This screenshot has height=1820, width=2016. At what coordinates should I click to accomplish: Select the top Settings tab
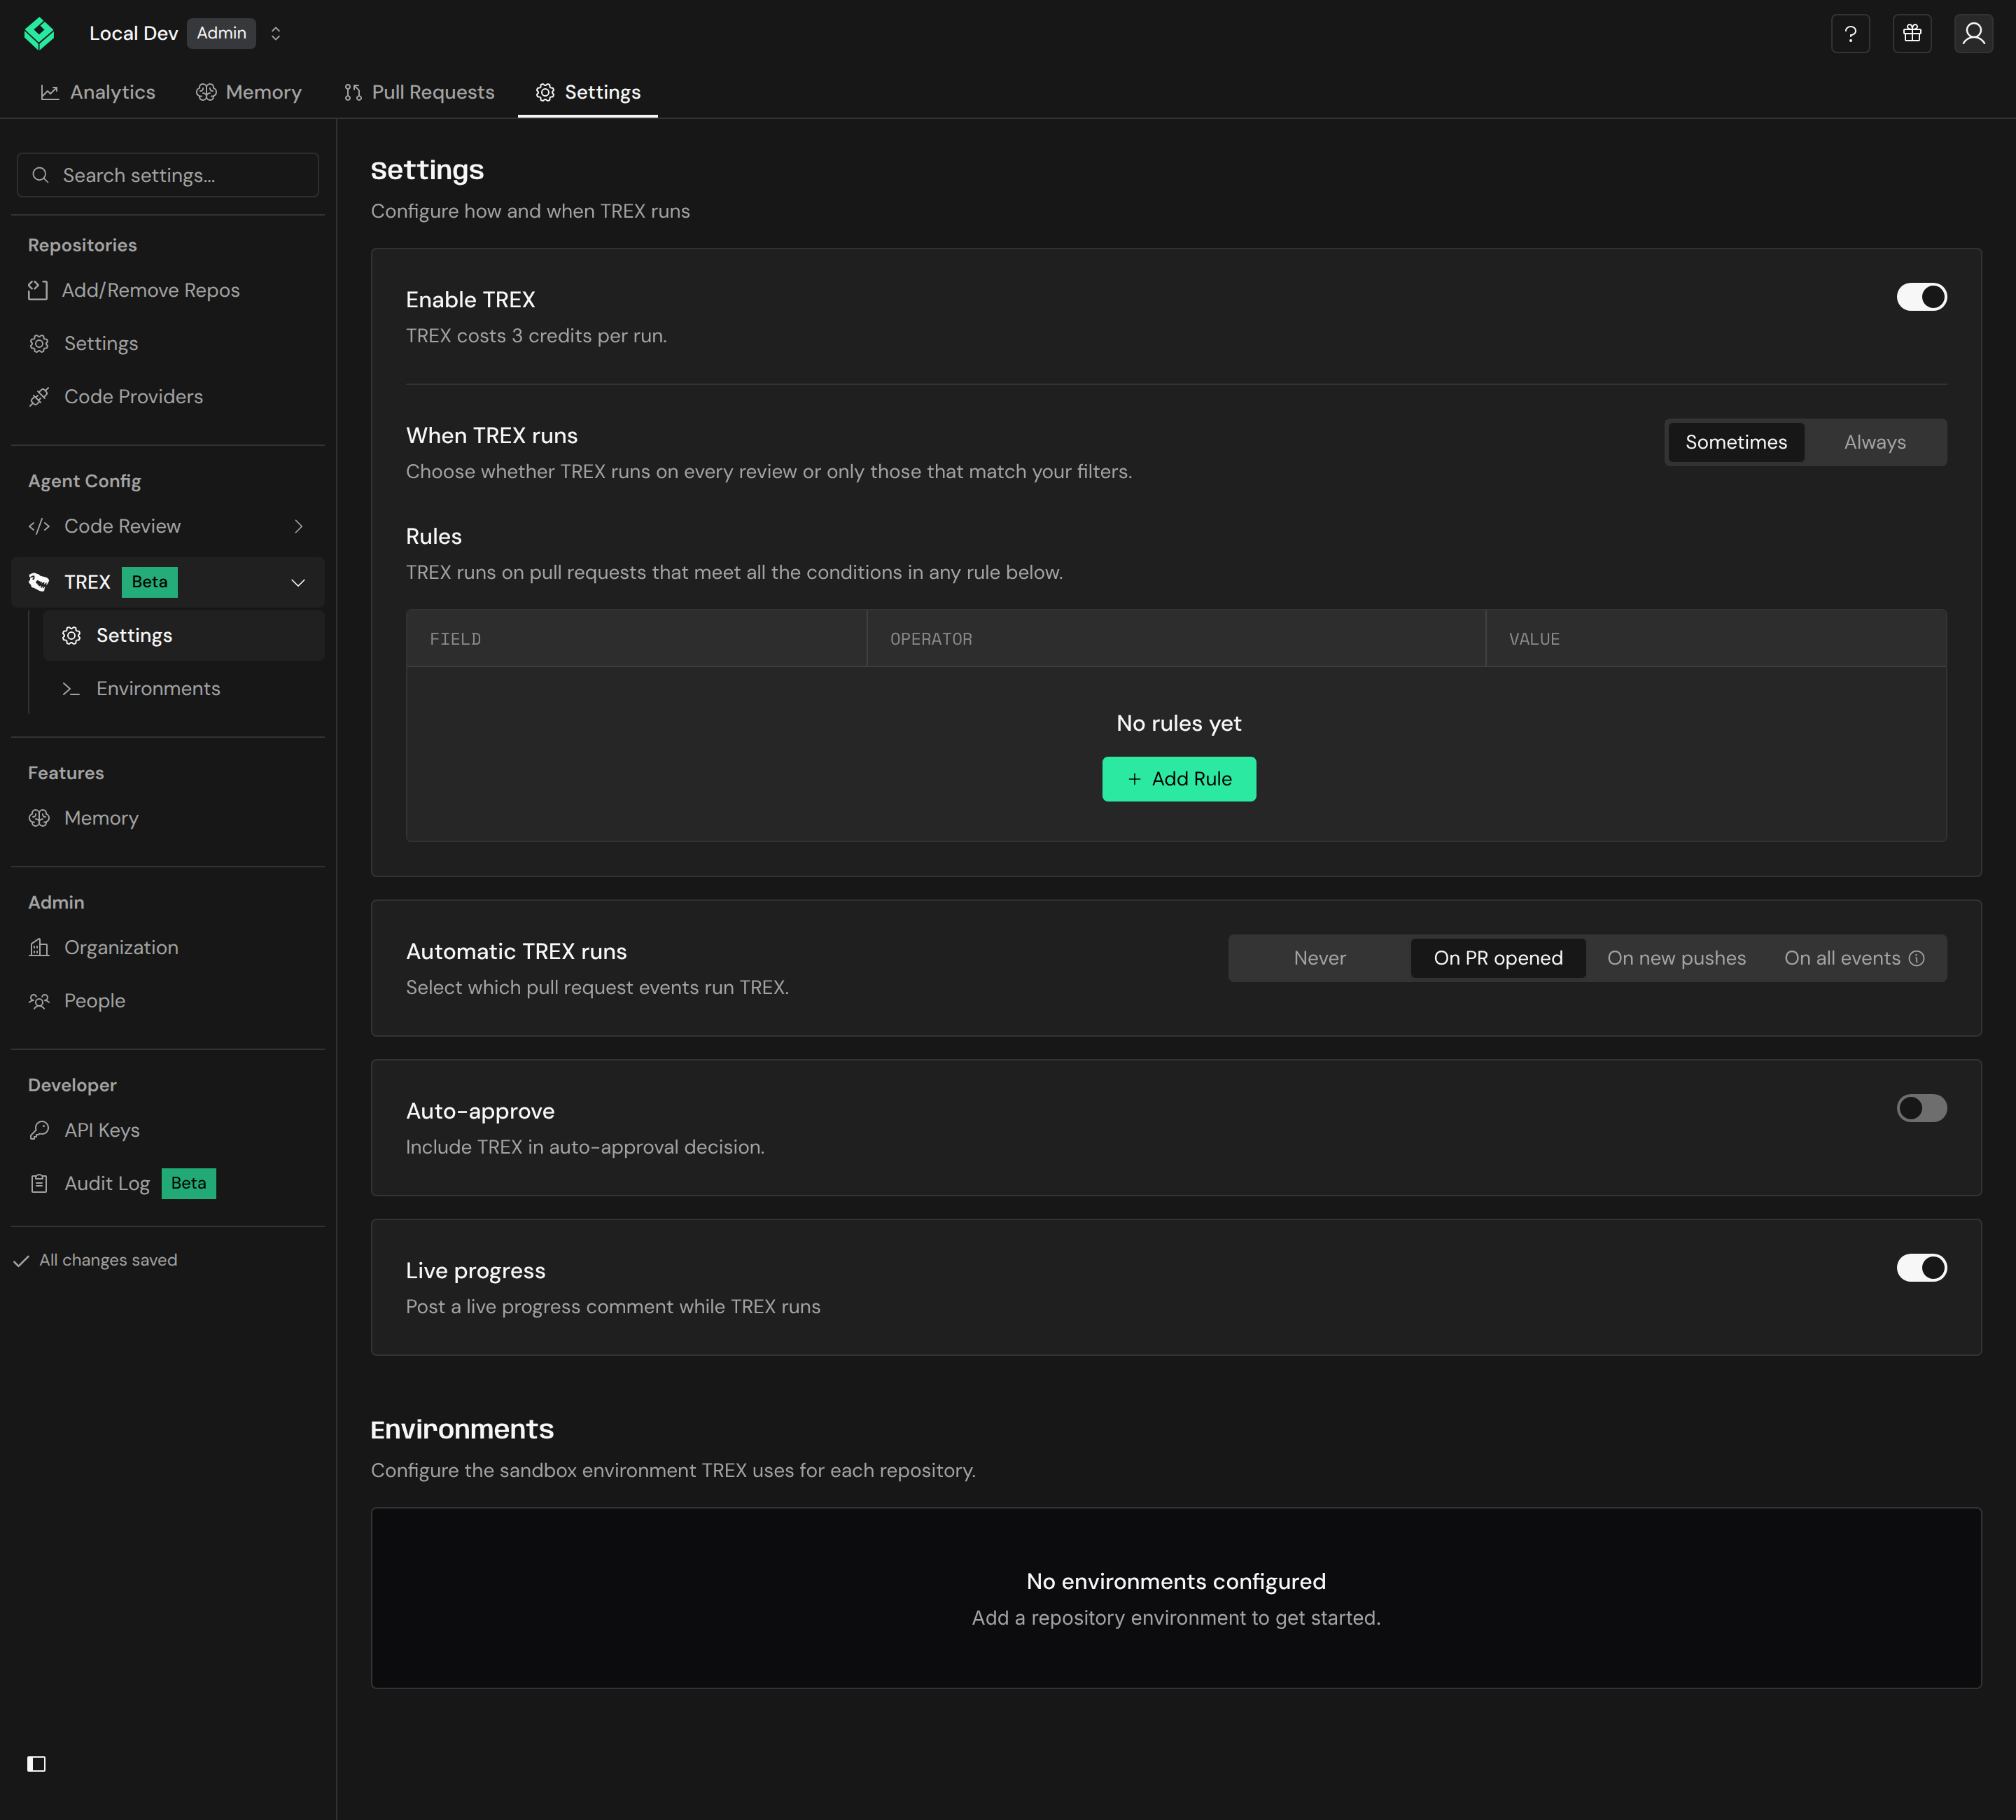tap(588, 92)
